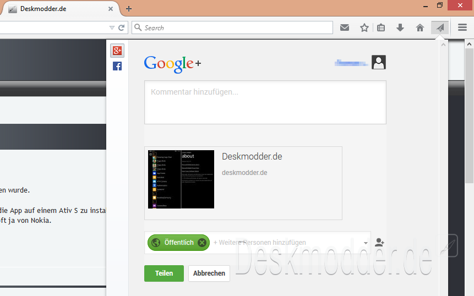Click the Öffentlich globe icon
Screen dimensions: 474x296
pyautogui.click(x=156, y=243)
